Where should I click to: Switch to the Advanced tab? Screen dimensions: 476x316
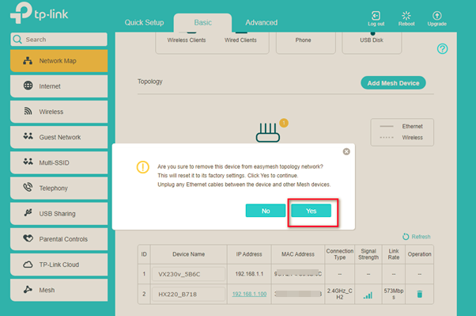(x=262, y=22)
